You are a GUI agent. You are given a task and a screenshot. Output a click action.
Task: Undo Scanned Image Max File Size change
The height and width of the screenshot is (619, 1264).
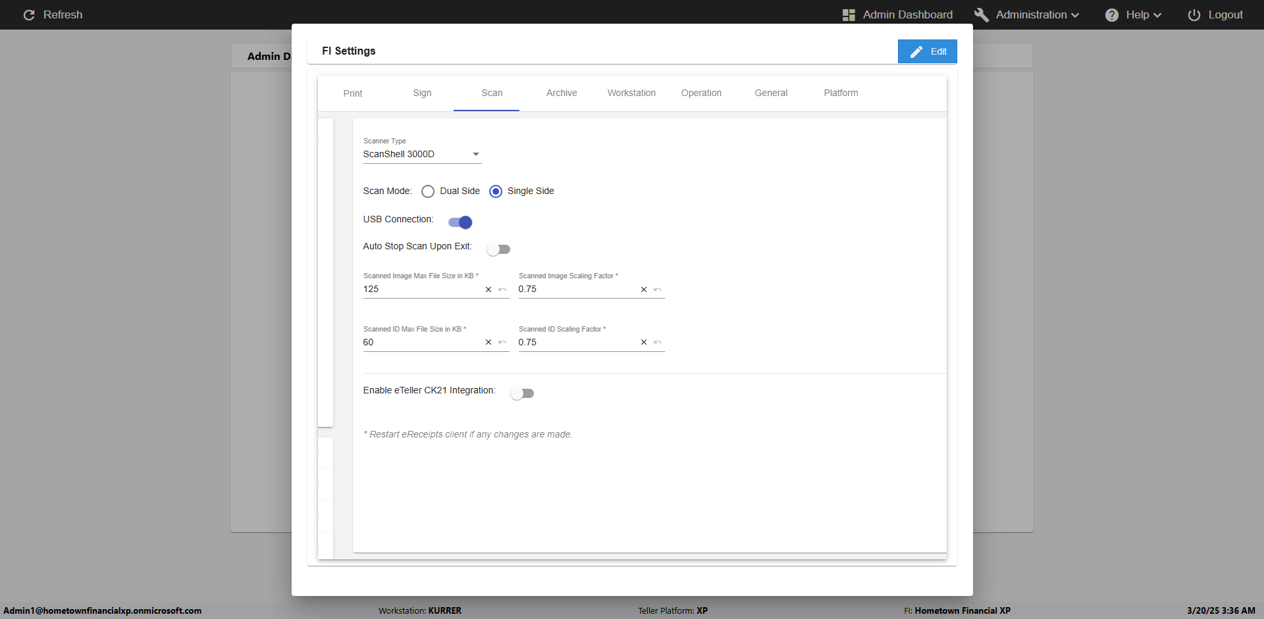502,289
